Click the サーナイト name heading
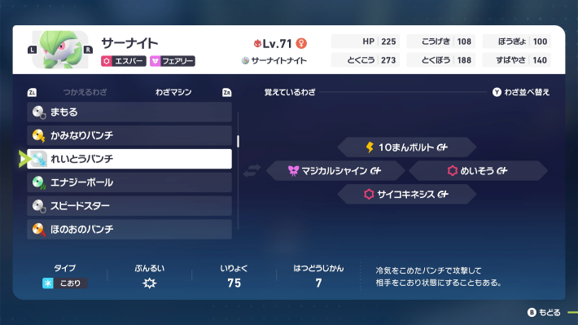This screenshot has width=578, height=325. pyautogui.click(x=129, y=43)
